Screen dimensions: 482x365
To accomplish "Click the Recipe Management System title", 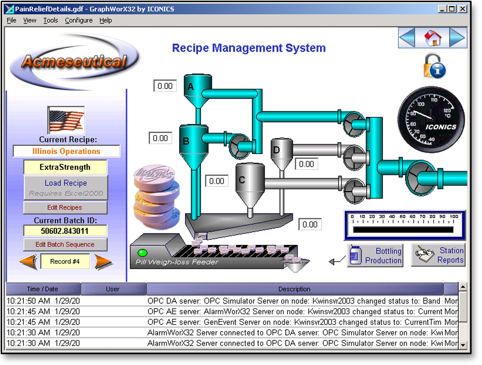I will [x=249, y=48].
